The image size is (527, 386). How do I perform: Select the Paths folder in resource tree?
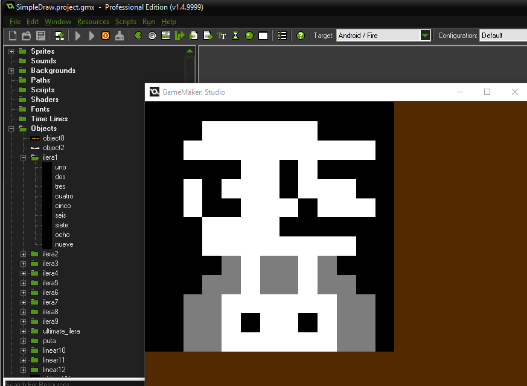coord(40,80)
